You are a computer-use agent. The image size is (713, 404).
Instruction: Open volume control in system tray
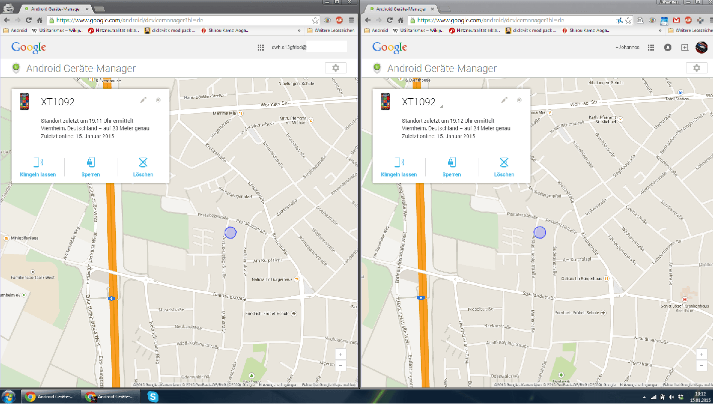click(x=671, y=397)
